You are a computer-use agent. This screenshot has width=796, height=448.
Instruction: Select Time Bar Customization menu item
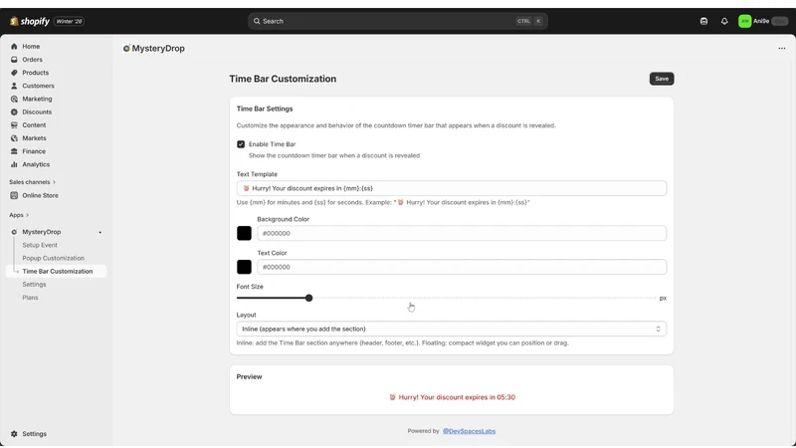point(58,271)
